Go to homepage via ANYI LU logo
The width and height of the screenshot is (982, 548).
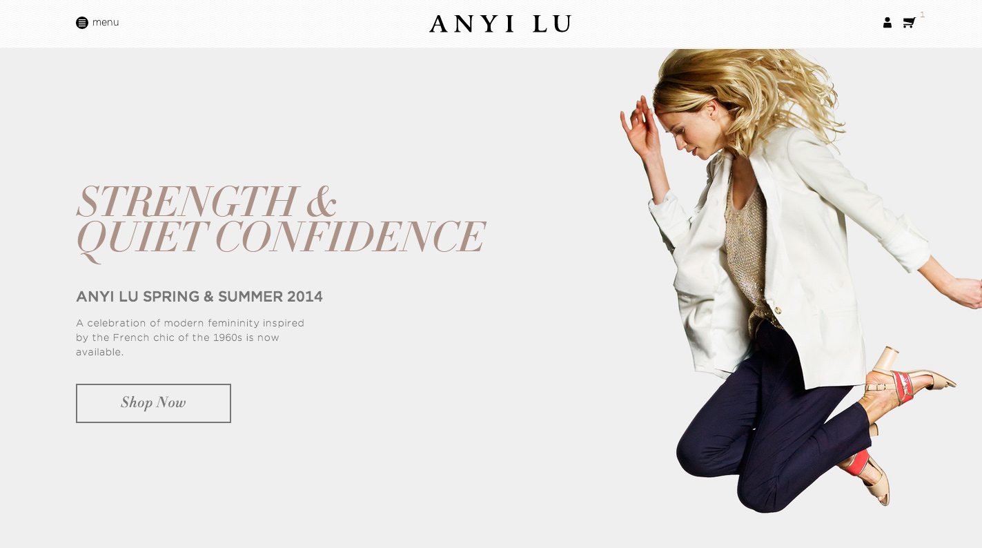[500, 24]
